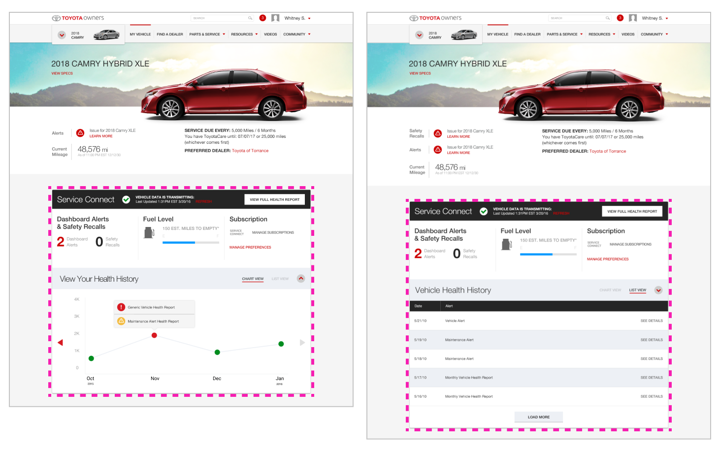Image resolution: width=719 pixels, height=451 pixels.
Task: Click View Full Health Report on right page
Action: pos(632,211)
